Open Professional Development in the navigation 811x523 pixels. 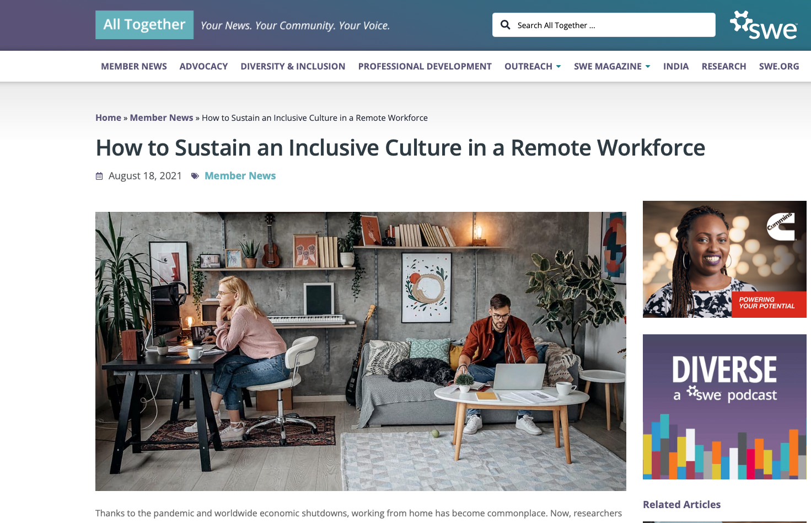[425, 66]
